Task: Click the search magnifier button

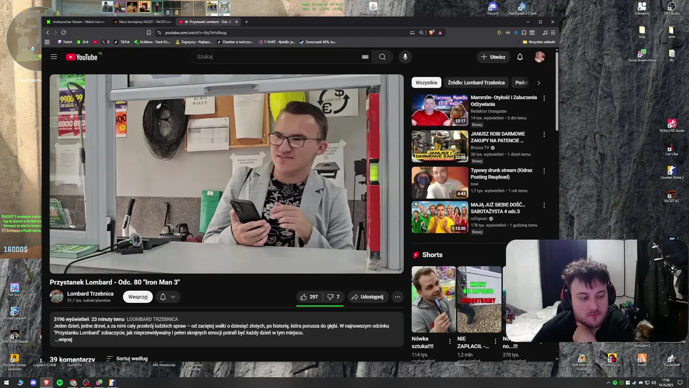Action: tap(382, 57)
